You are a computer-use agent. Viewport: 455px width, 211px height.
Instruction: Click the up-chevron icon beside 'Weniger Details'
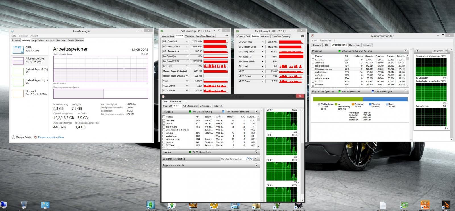click(x=13, y=137)
